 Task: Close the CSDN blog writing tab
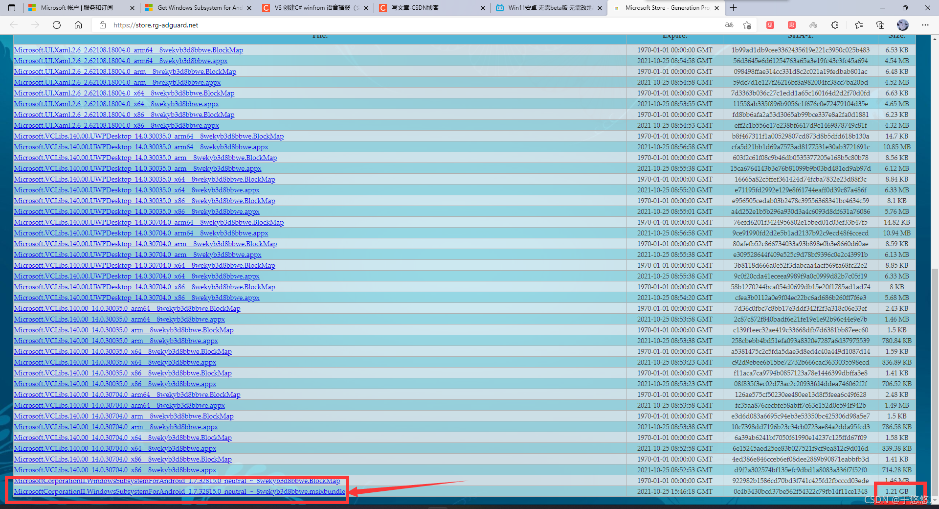(483, 8)
